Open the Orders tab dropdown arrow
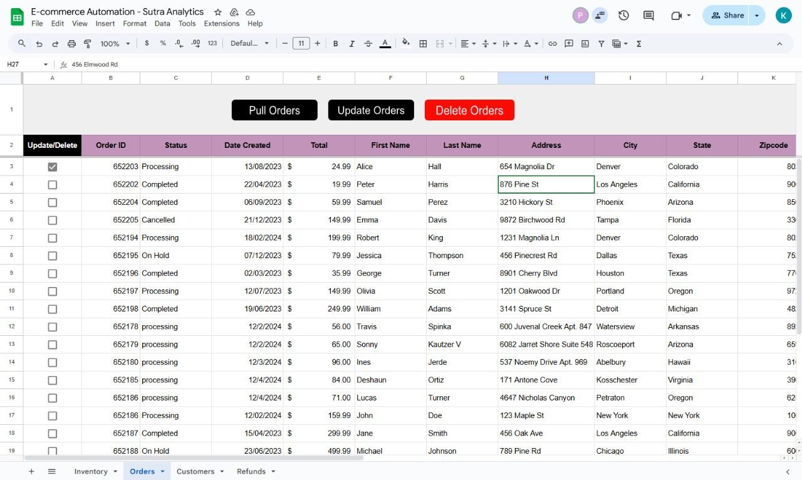This screenshot has width=802, height=480. click(162, 471)
